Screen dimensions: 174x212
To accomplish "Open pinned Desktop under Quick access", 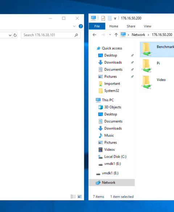I will tap(111, 55).
